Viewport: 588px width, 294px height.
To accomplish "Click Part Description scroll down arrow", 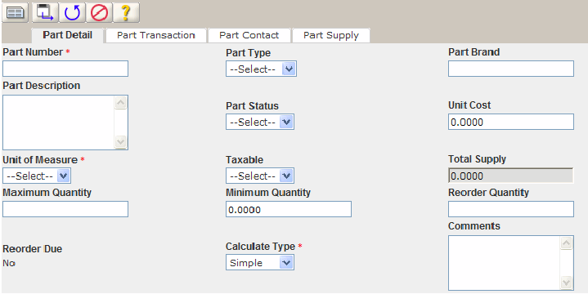I will point(120,142).
